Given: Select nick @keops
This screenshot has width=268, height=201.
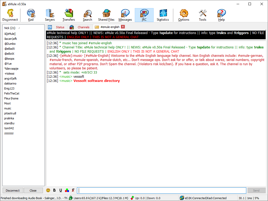Looking at the screenshot, I should [x=9, y=58].
